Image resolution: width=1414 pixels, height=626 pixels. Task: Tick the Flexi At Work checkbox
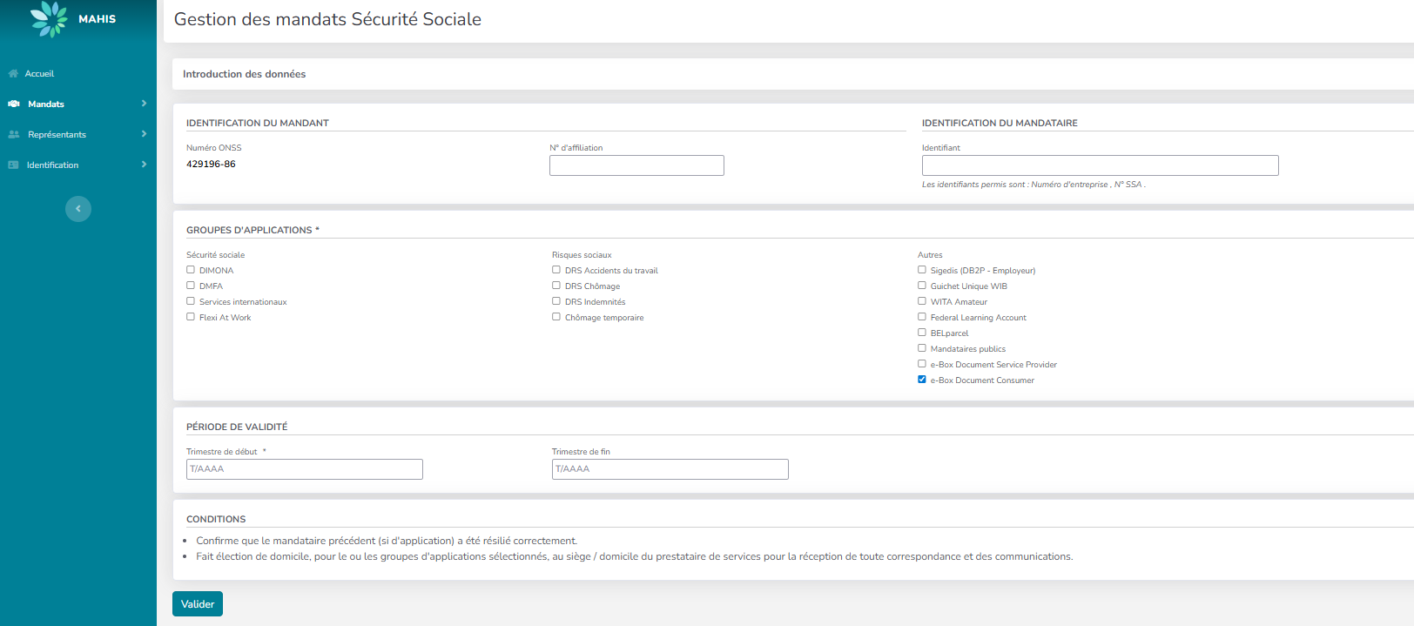pos(191,317)
